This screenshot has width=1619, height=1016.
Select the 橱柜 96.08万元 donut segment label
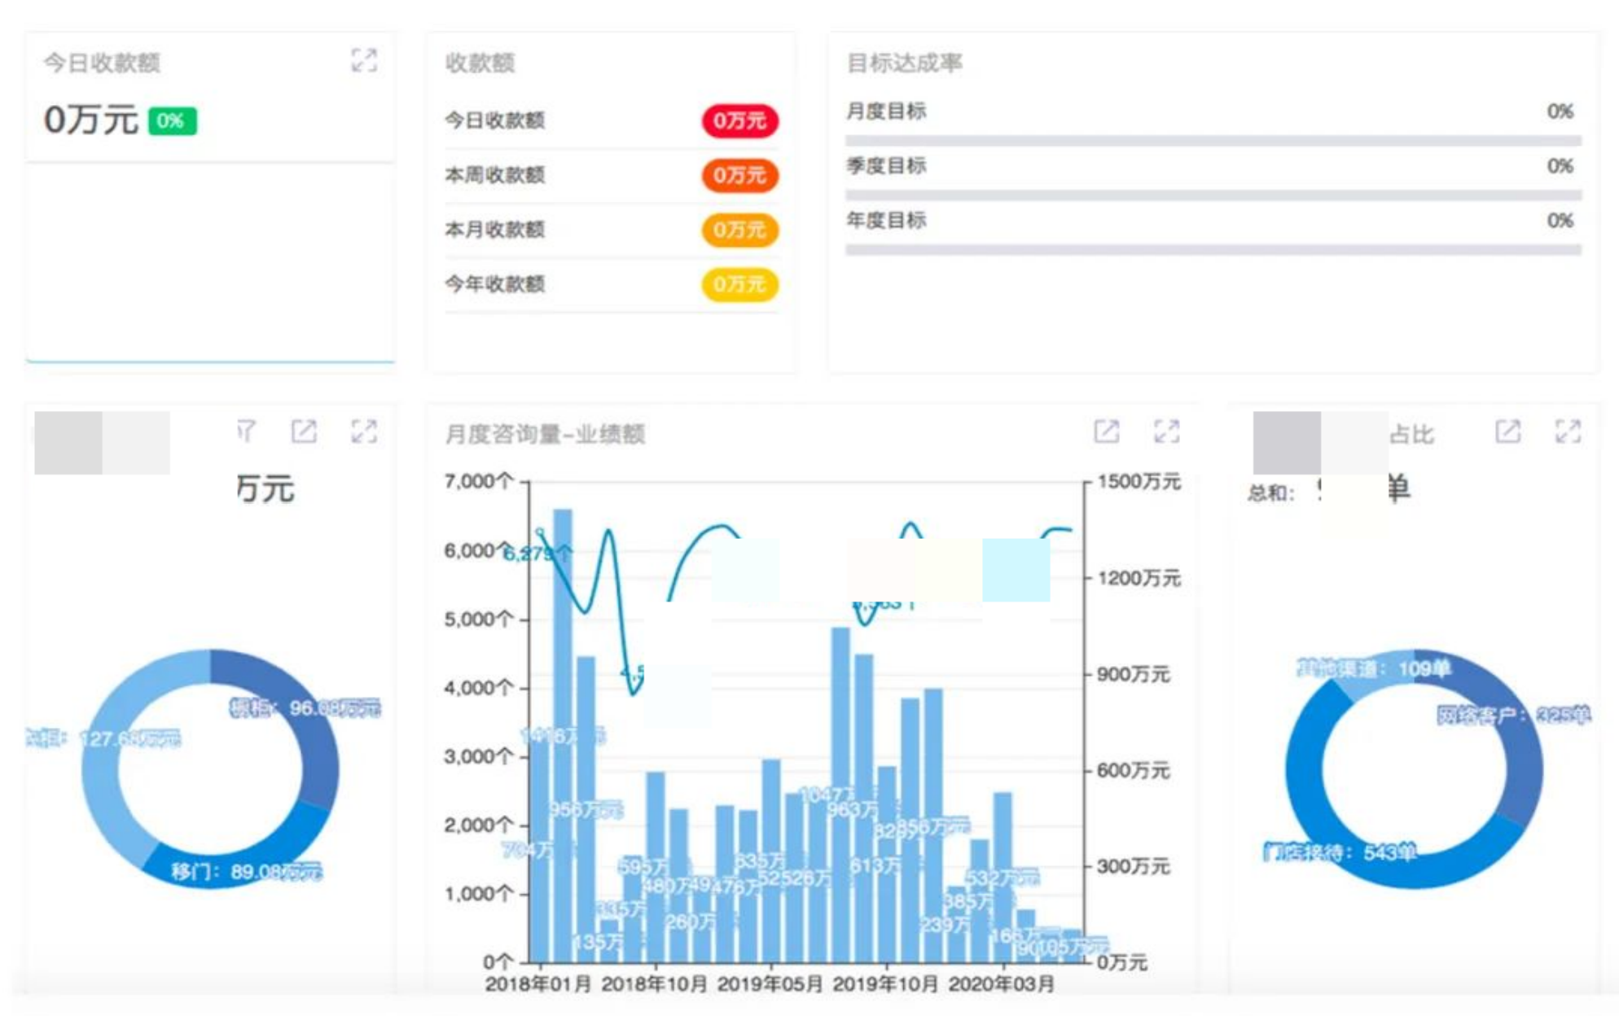coord(305,708)
